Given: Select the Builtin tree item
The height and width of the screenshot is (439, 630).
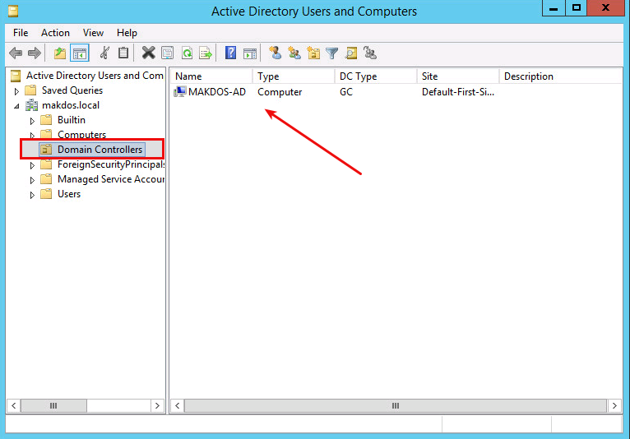Looking at the screenshot, I should pos(71,120).
